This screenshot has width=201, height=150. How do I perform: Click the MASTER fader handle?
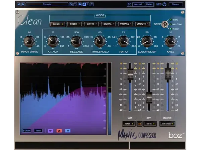click(168, 74)
